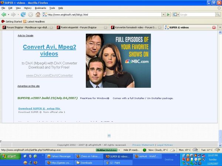The image size is (222, 166).
Task: Open the list-all-tabs dropdown arrow
Action: point(220,27)
